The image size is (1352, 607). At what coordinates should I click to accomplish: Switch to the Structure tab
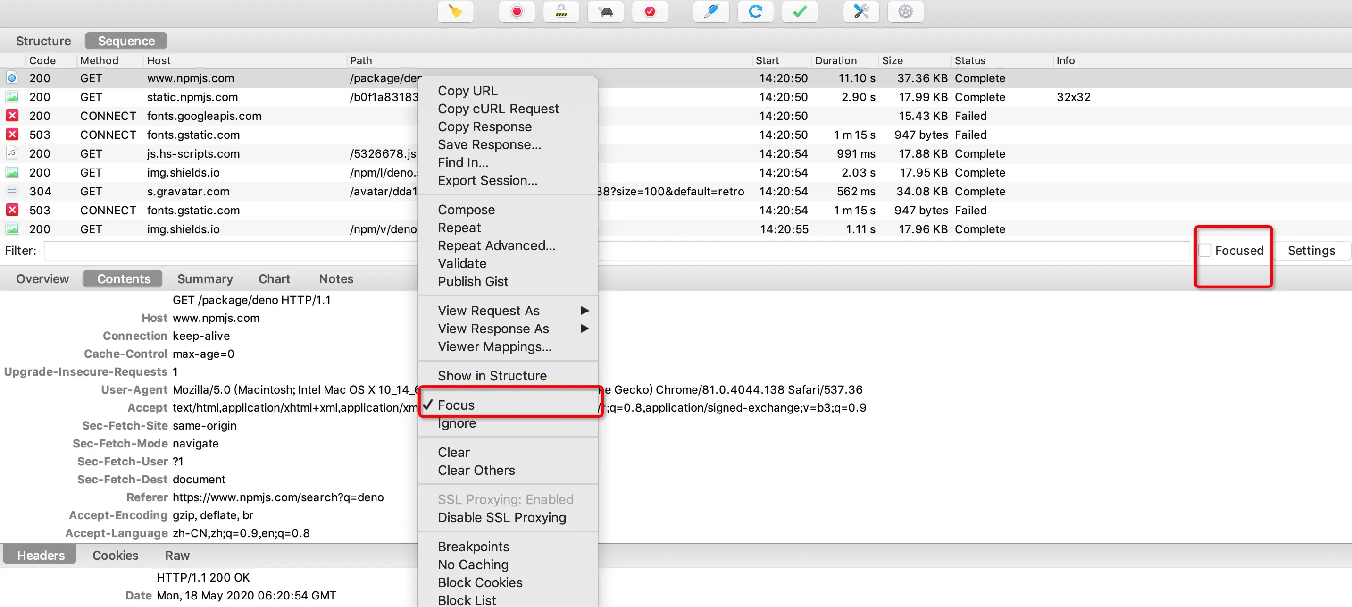(x=43, y=41)
